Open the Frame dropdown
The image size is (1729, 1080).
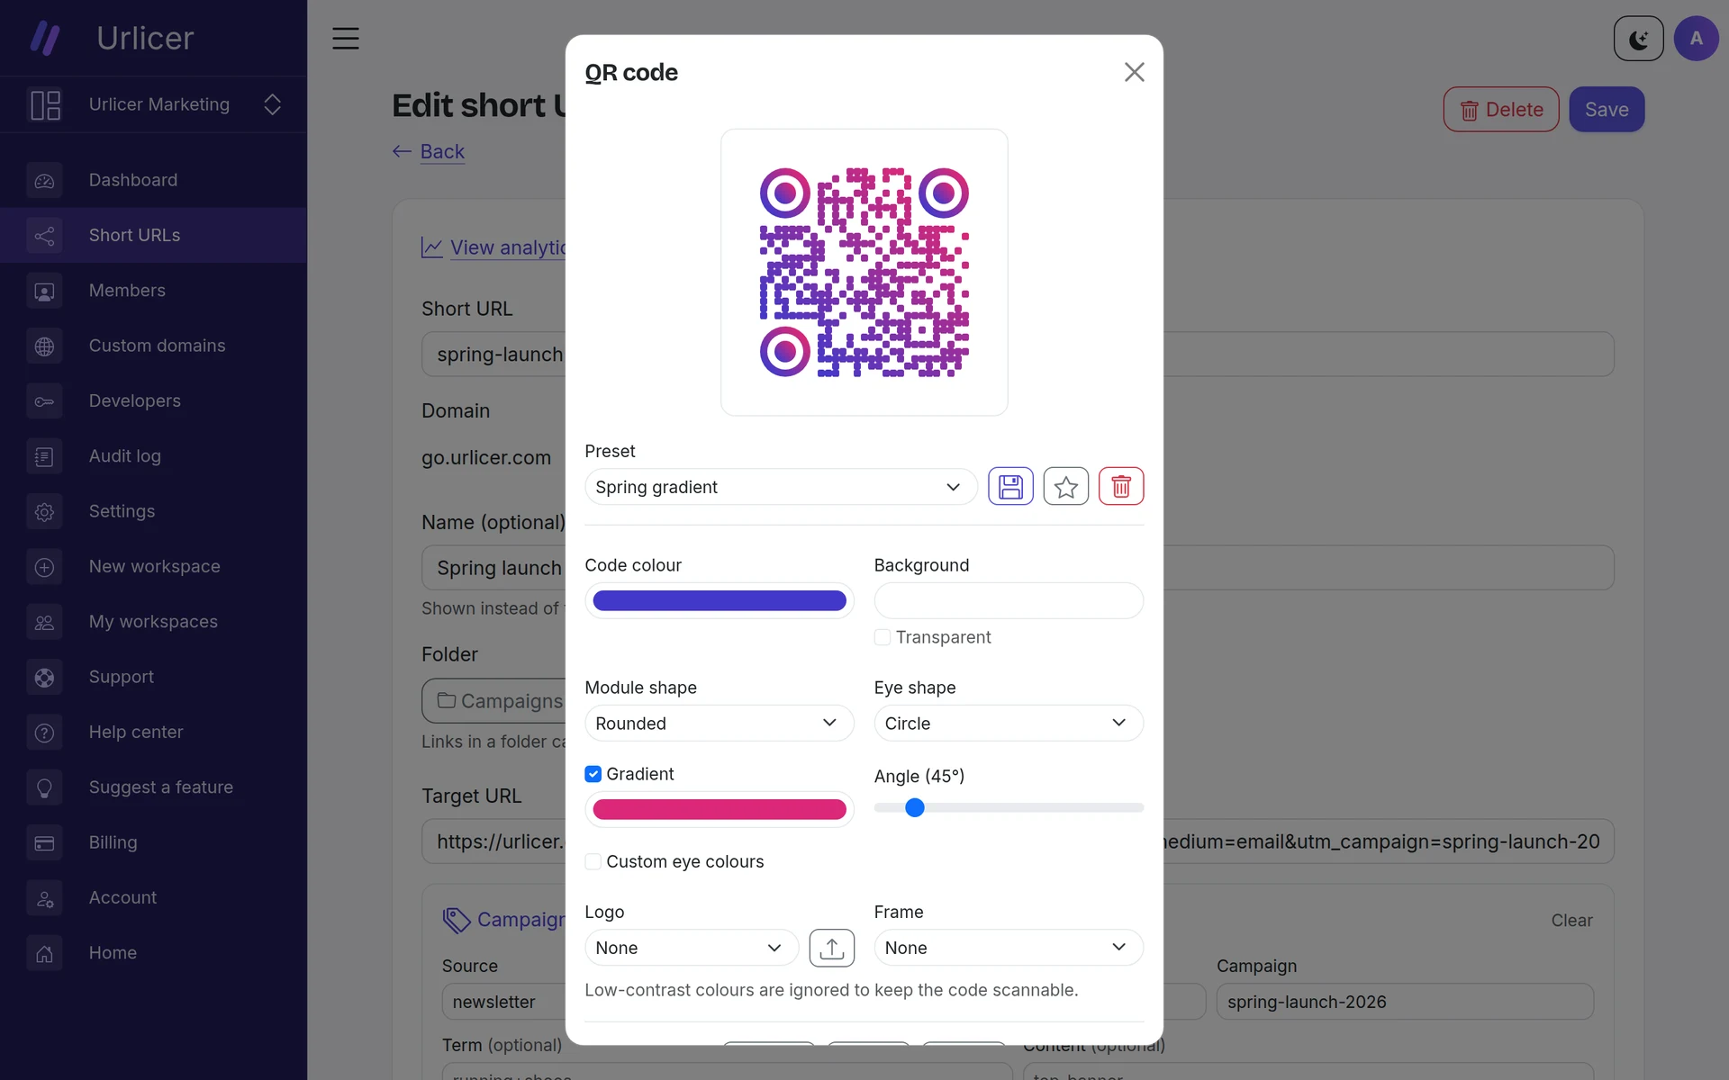(1009, 948)
